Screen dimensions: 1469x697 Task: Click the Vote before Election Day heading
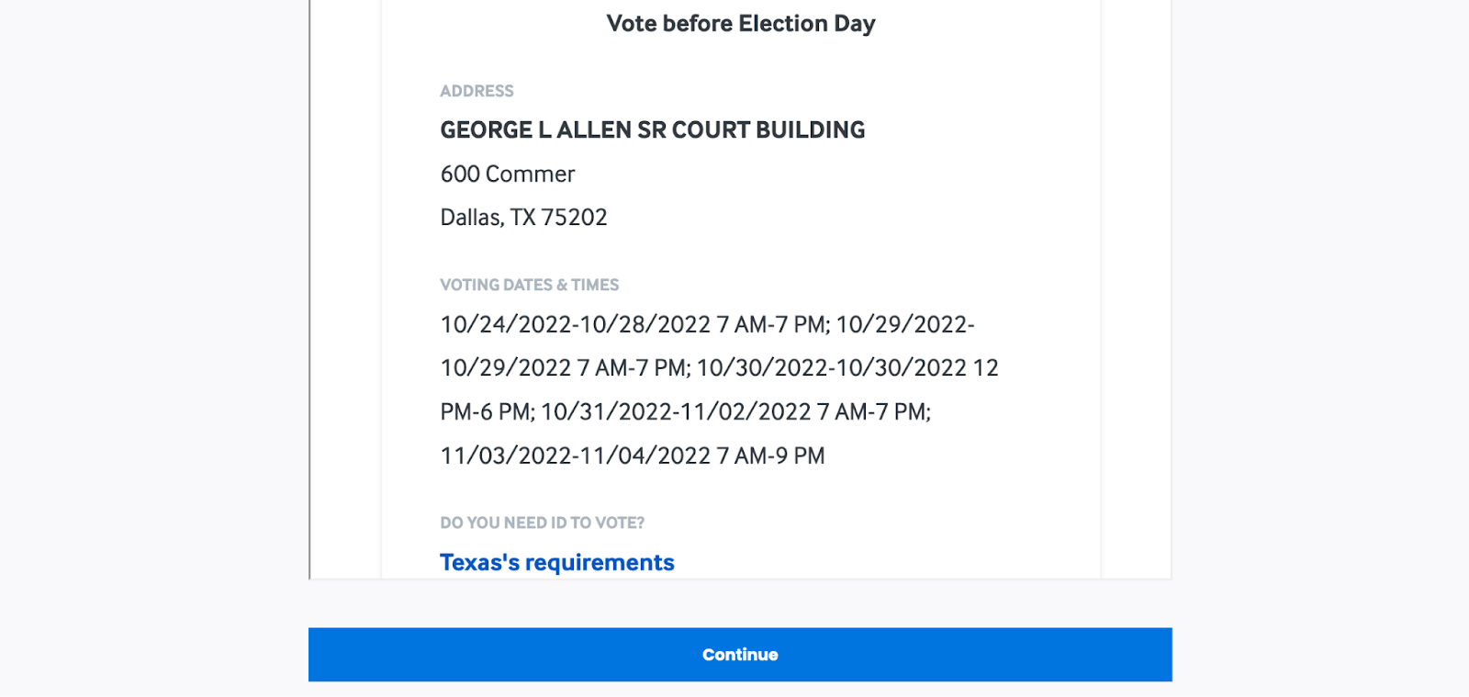pos(740,24)
